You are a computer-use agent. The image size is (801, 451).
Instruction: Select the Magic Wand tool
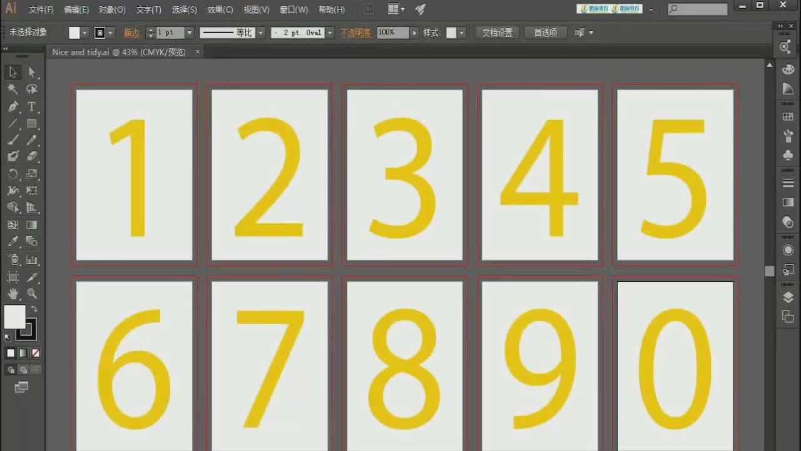(x=13, y=89)
